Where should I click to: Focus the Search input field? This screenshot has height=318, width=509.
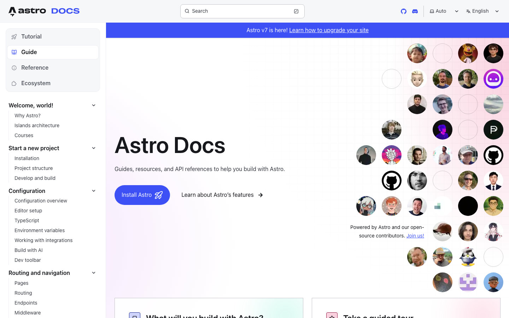242,11
